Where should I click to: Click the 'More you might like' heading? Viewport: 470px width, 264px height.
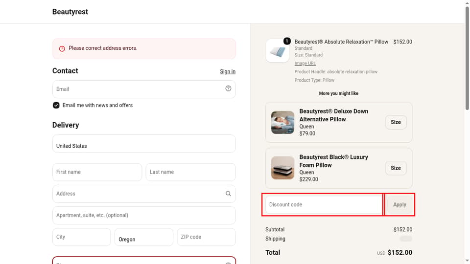pyautogui.click(x=338, y=93)
